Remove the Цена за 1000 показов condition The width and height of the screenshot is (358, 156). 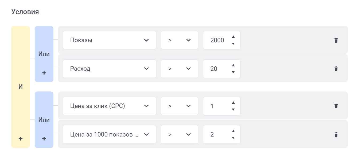click(x=336, y=134)
